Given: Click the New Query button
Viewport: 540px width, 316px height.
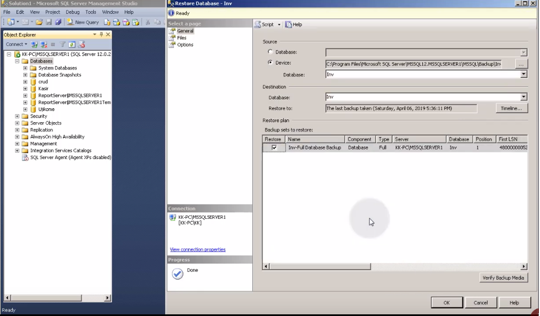Looking at the screenshot, I should (x=83, y=22).
